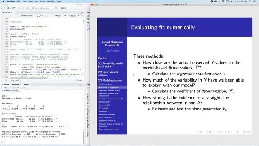Click the code tools wand icon
Viewport: 259px width, 146px height.
coord(40,16)
